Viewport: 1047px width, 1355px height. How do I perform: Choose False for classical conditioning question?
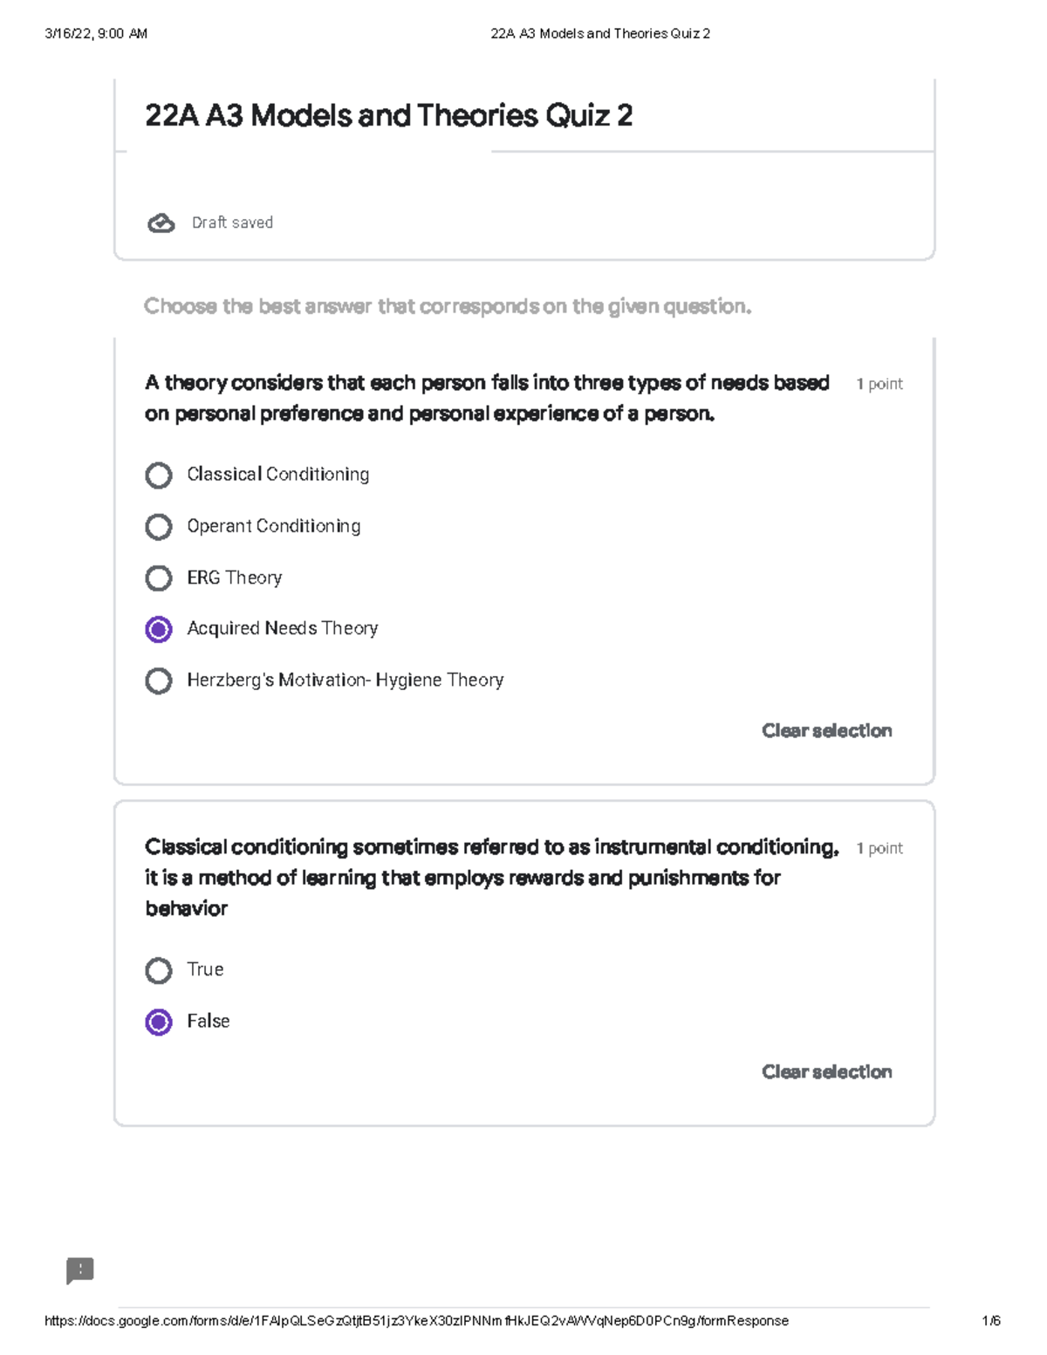tap(158, 1022)
